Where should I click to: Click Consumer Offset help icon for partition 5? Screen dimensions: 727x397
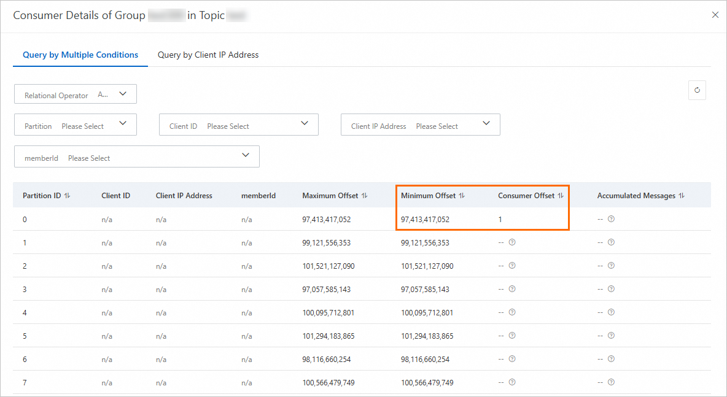[512, 336]
